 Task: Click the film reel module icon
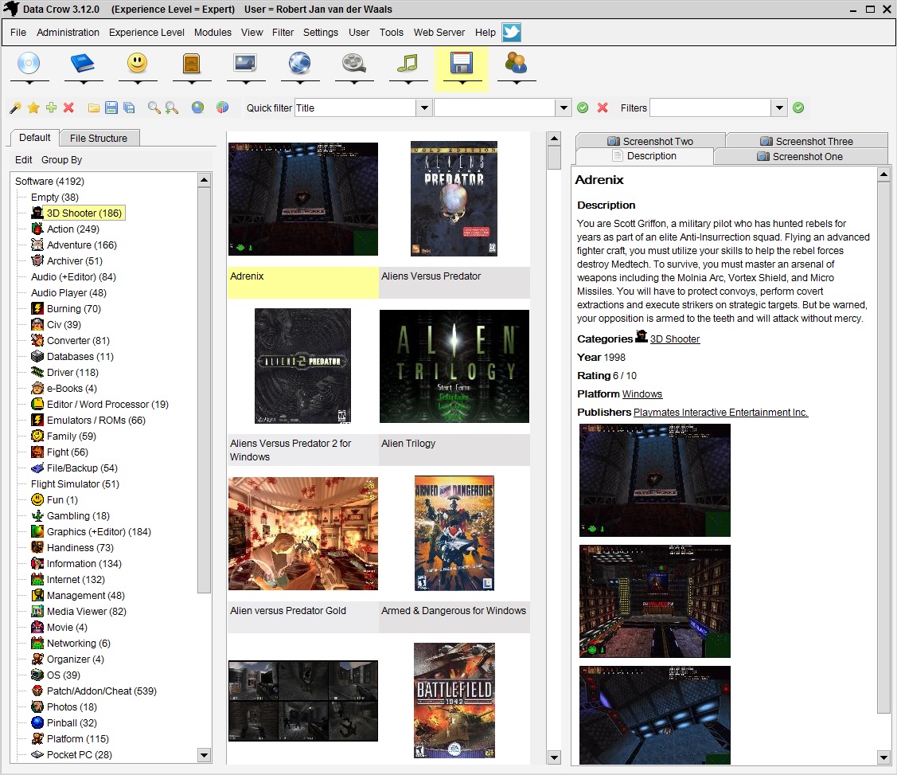click(x=353, y=64)
